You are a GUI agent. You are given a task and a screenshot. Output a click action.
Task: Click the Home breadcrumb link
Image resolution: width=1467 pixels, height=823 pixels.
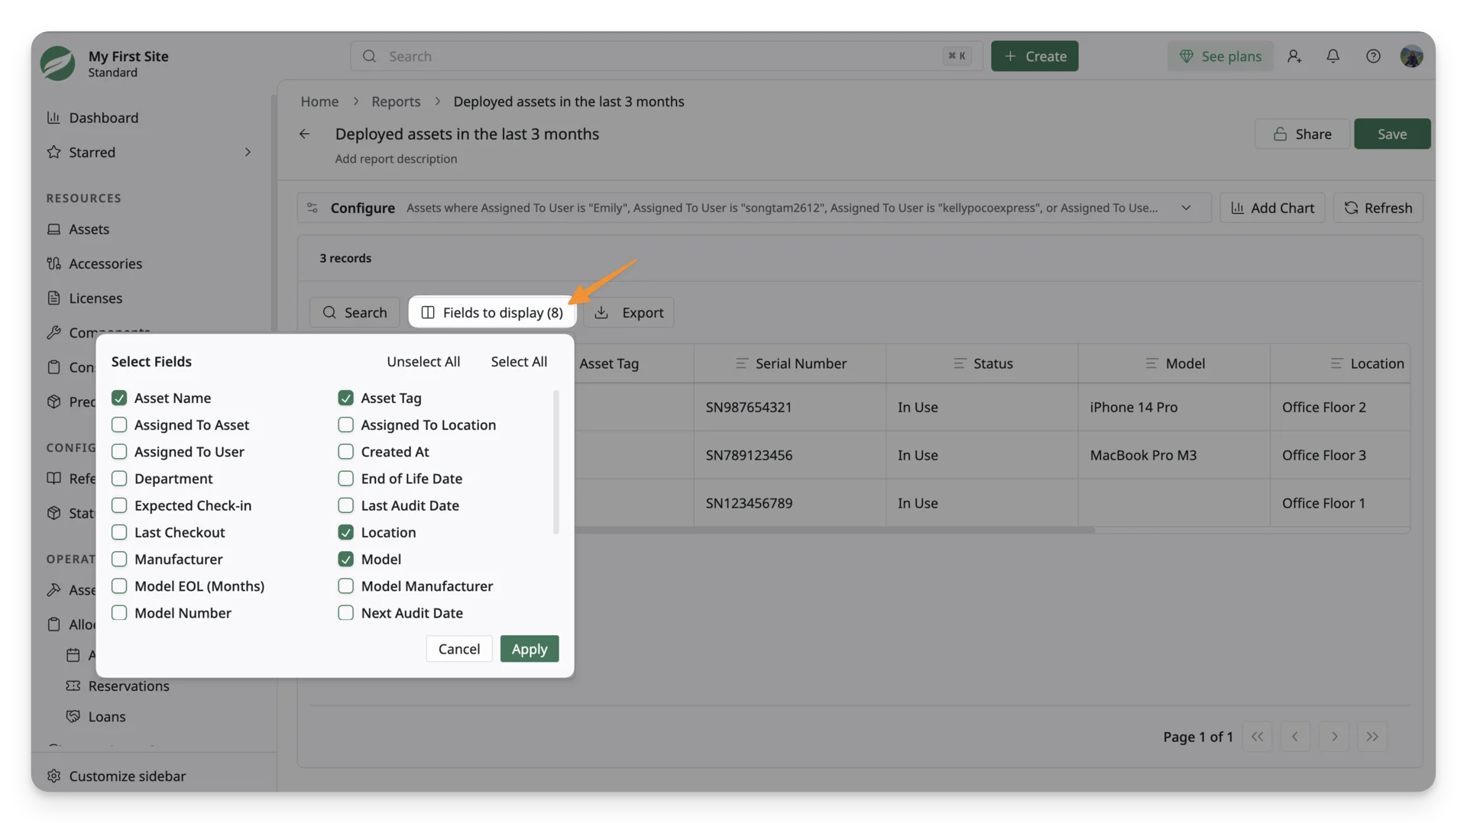[319, 102]
